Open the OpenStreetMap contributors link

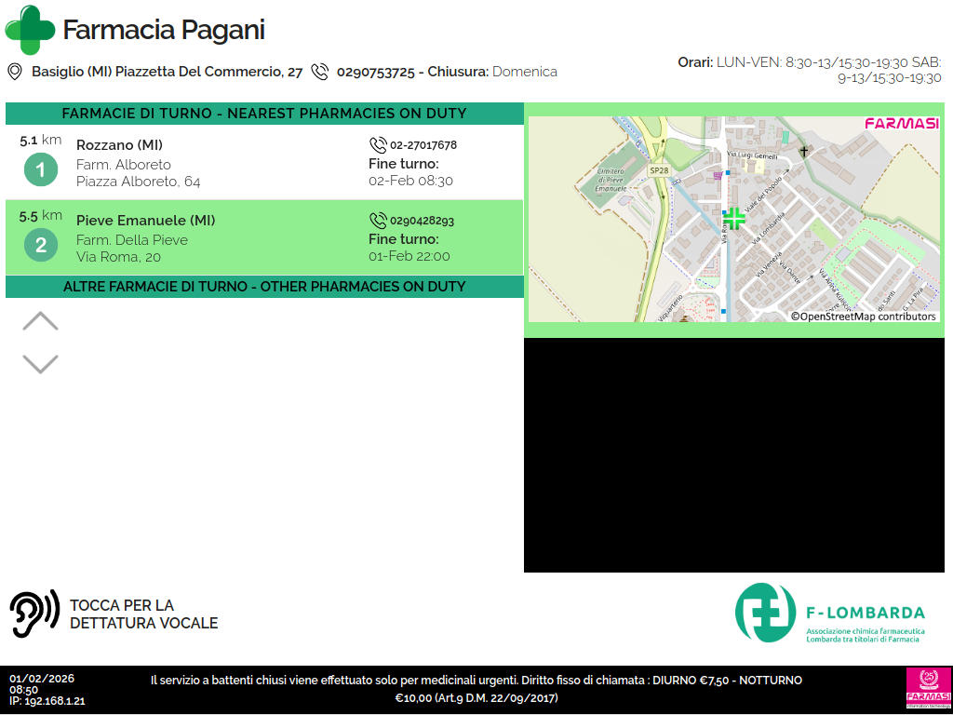pos(863,317)
